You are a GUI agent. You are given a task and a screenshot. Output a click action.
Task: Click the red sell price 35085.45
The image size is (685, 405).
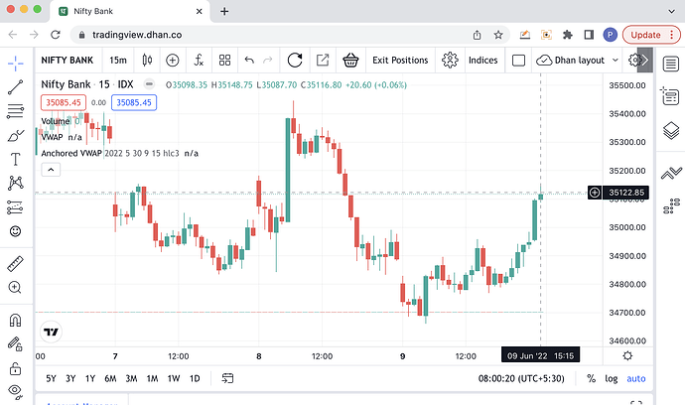(x=64, y=102)
